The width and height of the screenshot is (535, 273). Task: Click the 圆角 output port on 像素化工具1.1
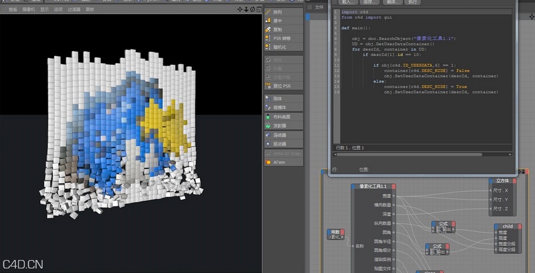[393, 232]
